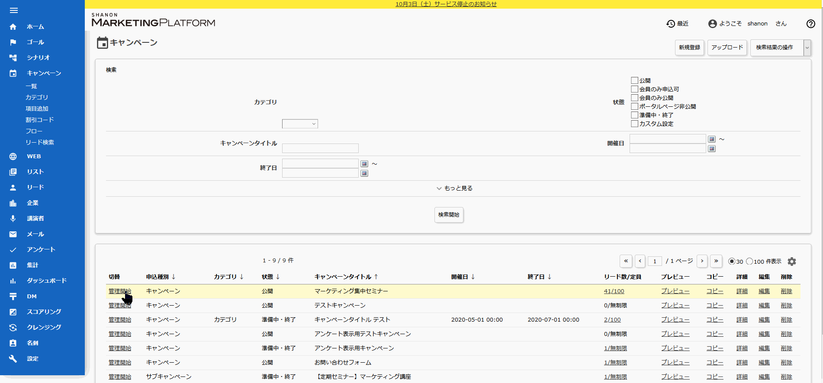Click the Scenario icon in sidebar
Screen dimensions: 823x383
pos(13,57)
